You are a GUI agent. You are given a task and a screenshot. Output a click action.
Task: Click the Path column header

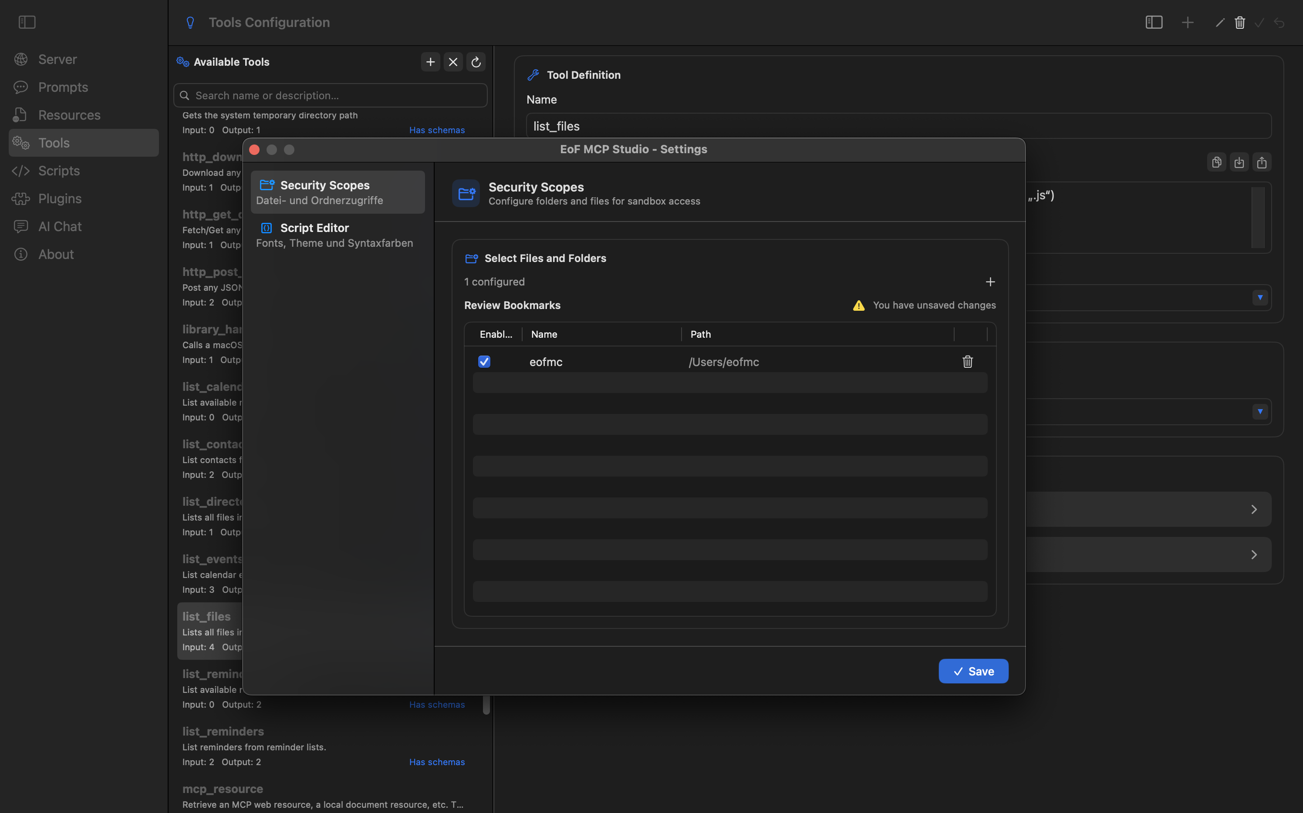[818, 334]
